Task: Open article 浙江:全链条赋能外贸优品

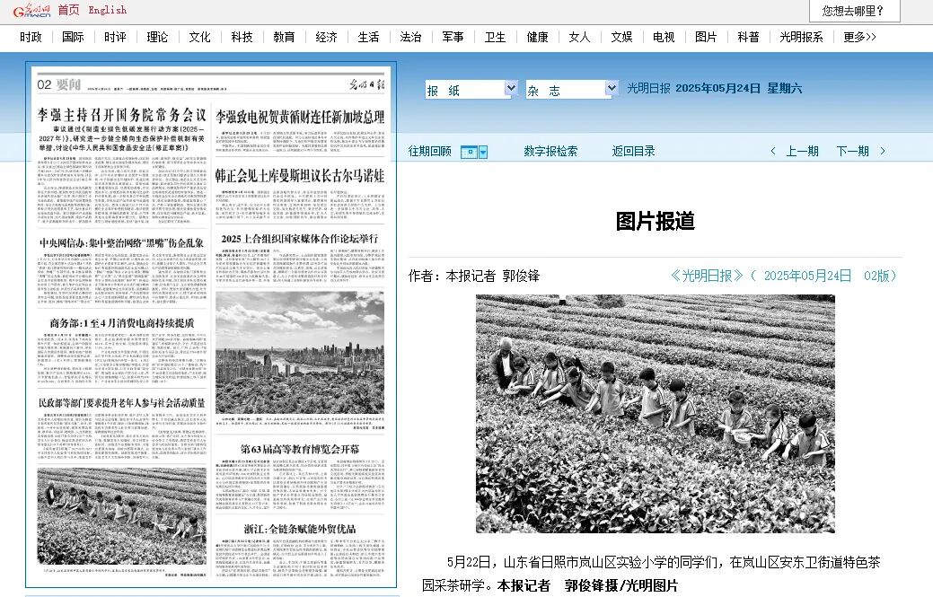Action: tap(300, 529)
